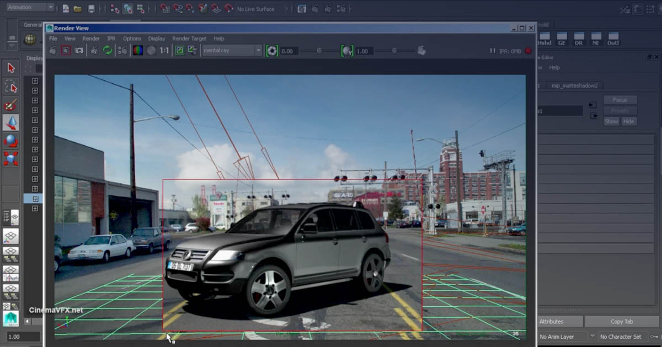The height and width of the screenshot is (347, 662).
Task: Toggle the highlighted outliner row box
Action: tap(35, 198)
